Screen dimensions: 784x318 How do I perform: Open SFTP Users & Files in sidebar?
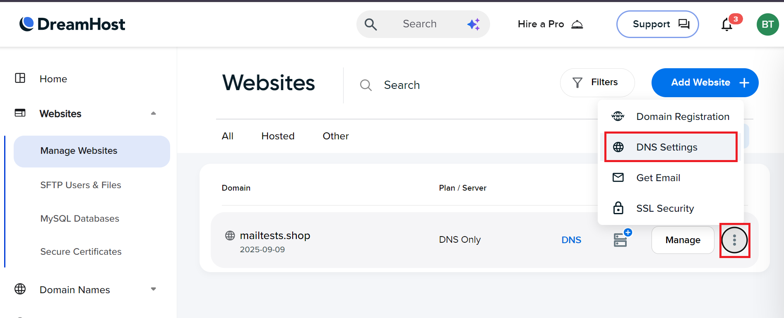[x=81, y=185]
